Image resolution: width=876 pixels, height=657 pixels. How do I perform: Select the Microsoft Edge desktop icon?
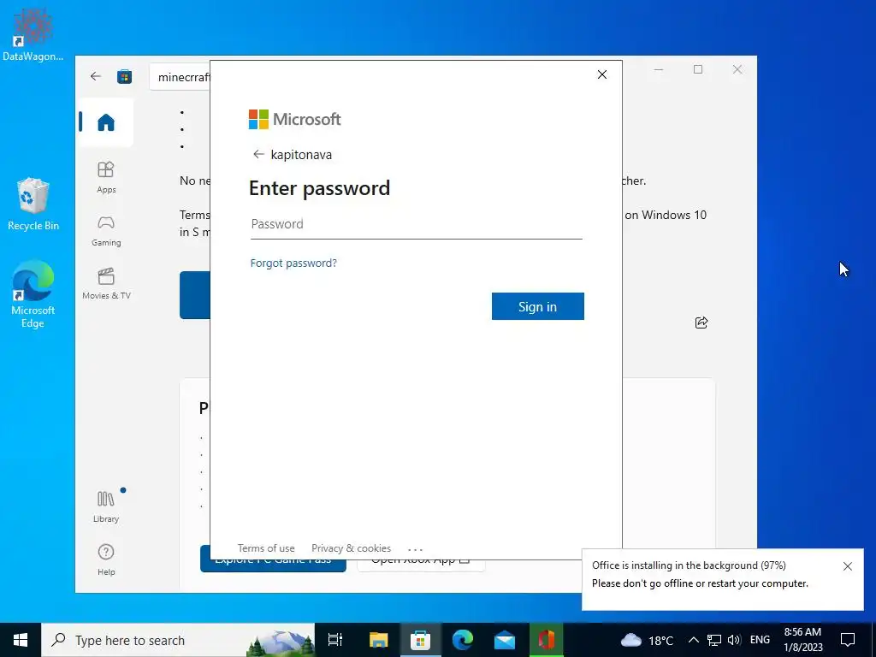point(33,294)
